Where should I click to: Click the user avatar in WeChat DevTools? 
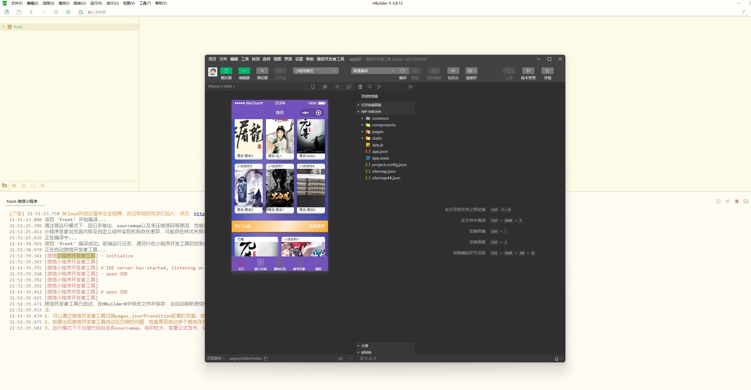(x=213, y=72)
